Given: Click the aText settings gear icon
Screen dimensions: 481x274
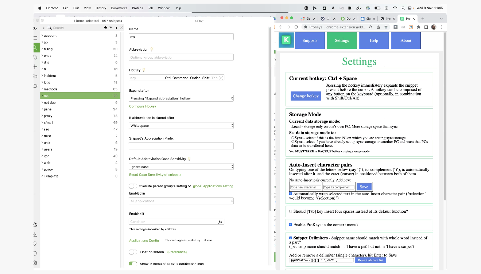Looking at the screenshot, I should point(35,263).
